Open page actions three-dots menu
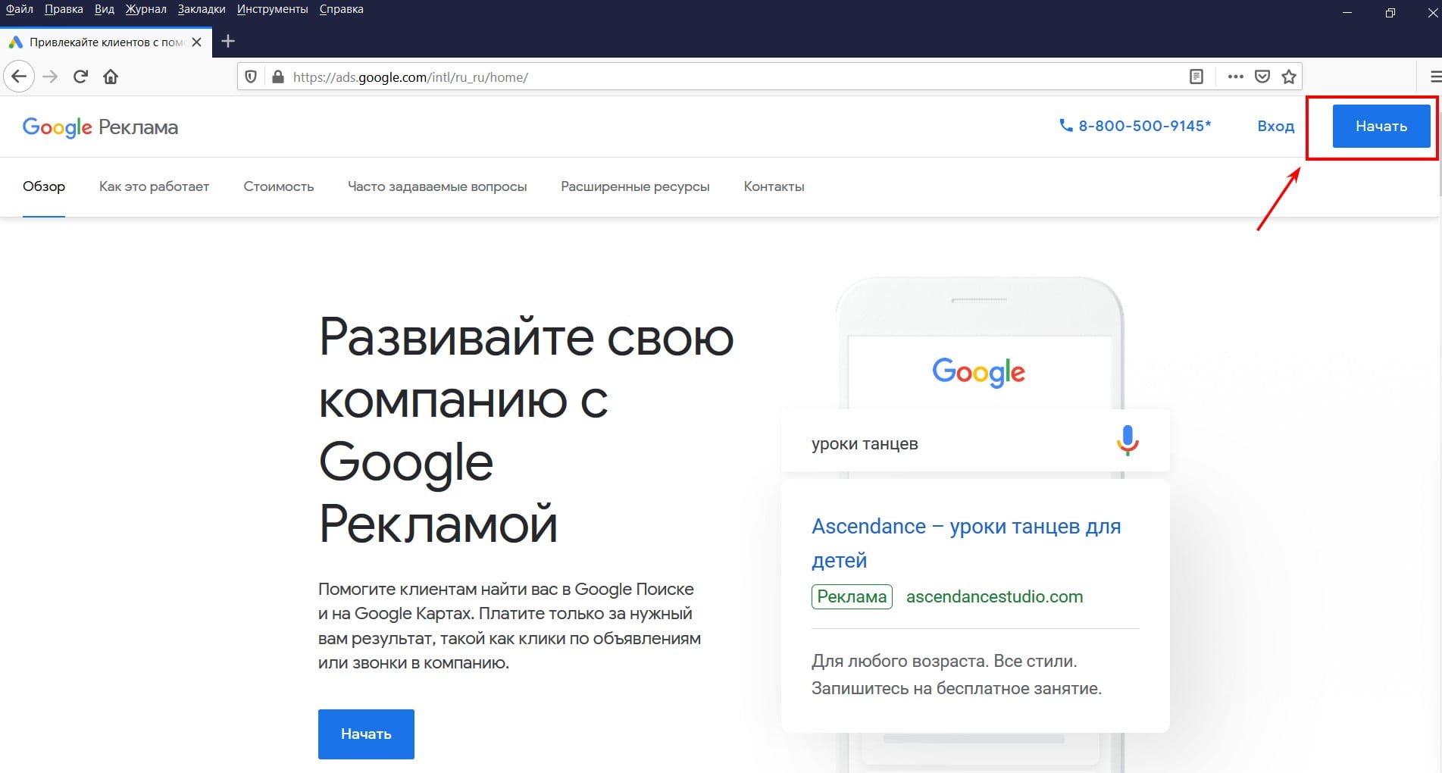Screen dimensions: 1442x773 [1235, 77]
